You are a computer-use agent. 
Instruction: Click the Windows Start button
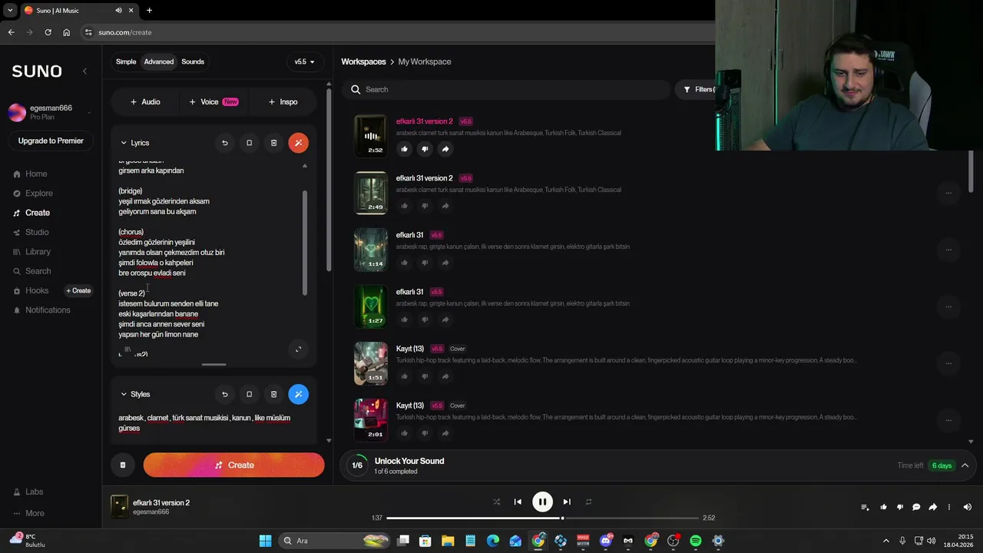point(265,541)
